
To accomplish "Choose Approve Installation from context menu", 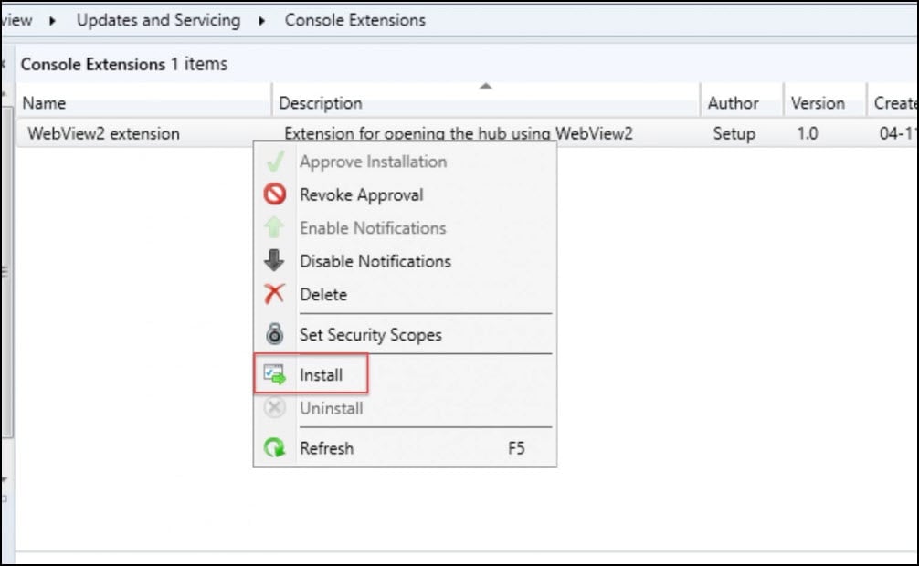I will click(x=405, y=162).
